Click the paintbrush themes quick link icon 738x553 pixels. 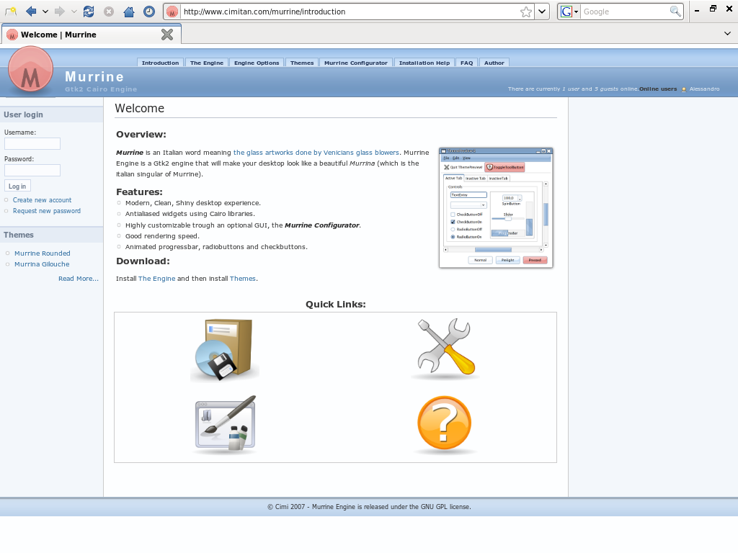coord(225,425)
